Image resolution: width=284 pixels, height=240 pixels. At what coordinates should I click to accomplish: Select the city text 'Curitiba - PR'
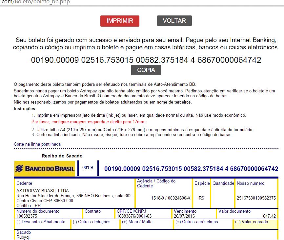[x=29, y=205]
